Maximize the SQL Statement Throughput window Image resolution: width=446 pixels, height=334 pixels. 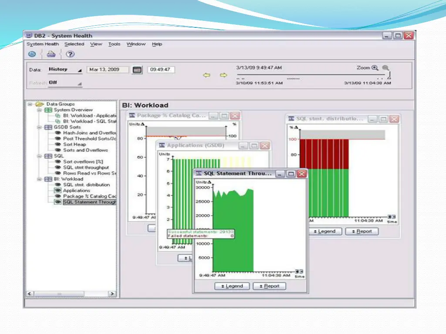pyautogui.click(x=291, y=174)
